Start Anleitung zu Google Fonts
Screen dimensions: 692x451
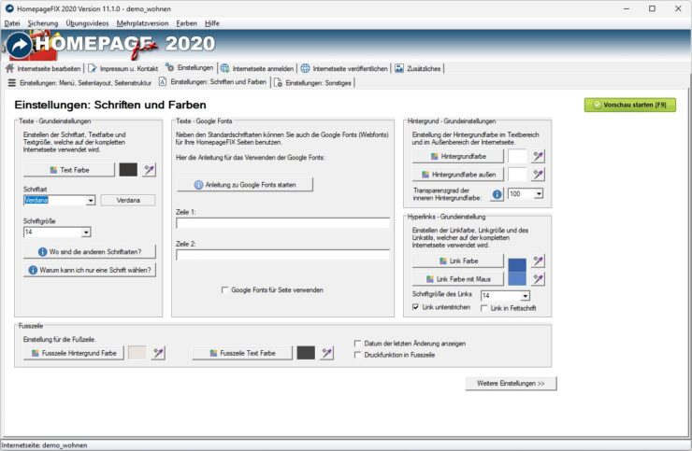tap(245, 185)
